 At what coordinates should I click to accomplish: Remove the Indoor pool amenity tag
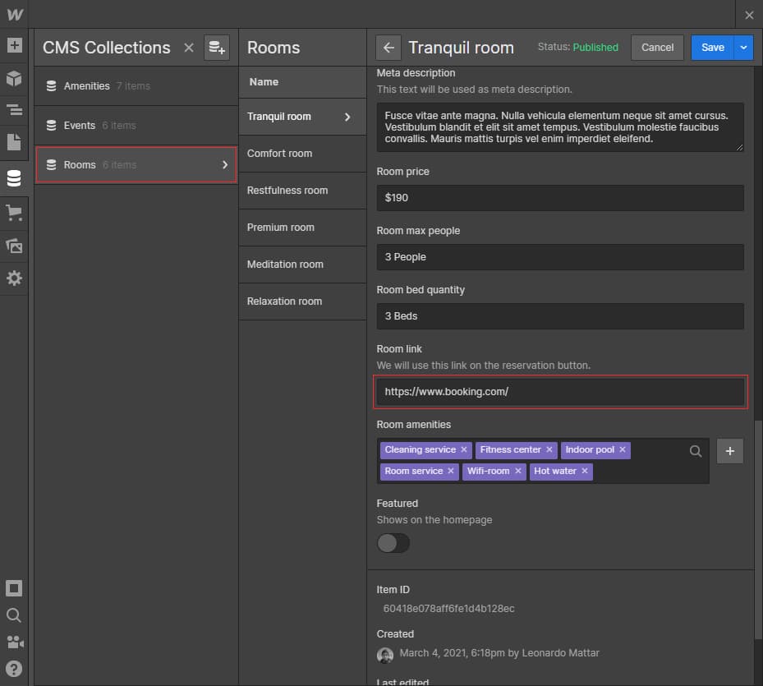[x=623, y=450]
